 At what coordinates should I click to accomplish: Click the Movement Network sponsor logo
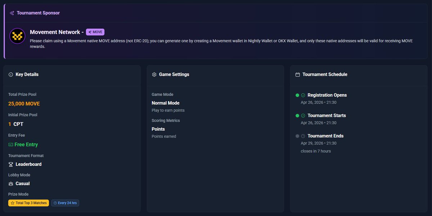(x=17, y=36)
